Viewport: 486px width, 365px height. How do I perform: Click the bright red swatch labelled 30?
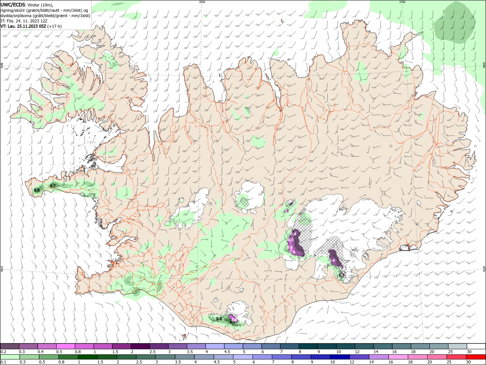click(476, 357)
